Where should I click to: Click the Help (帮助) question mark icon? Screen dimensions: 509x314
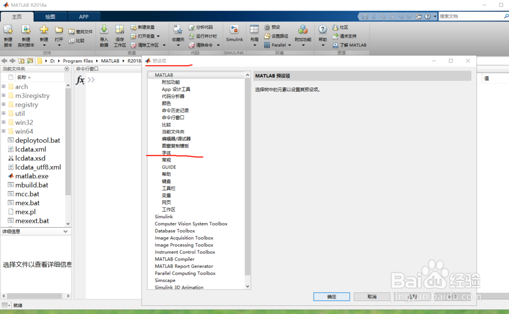(x=323, y=30)
